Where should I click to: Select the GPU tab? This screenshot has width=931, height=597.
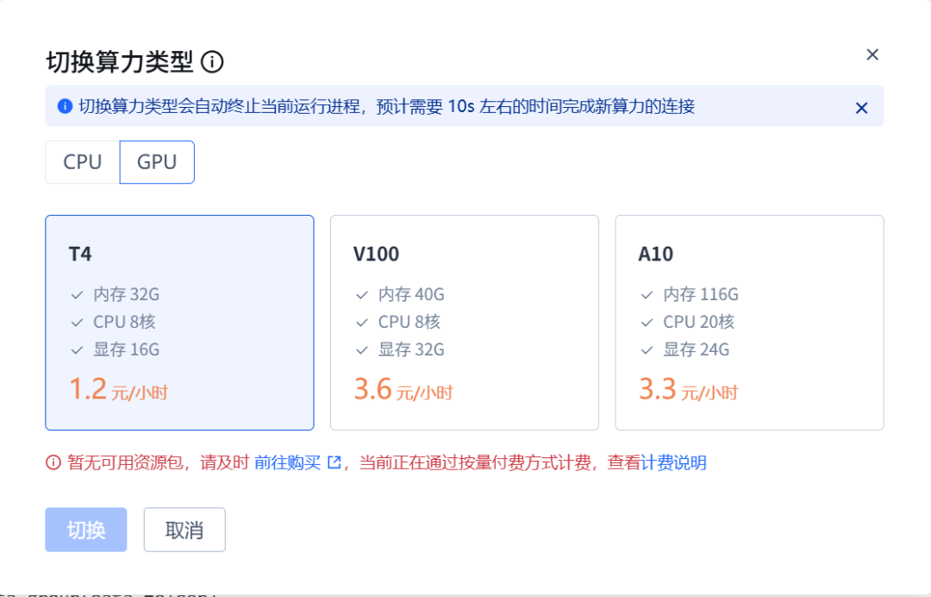click(157, 162)
